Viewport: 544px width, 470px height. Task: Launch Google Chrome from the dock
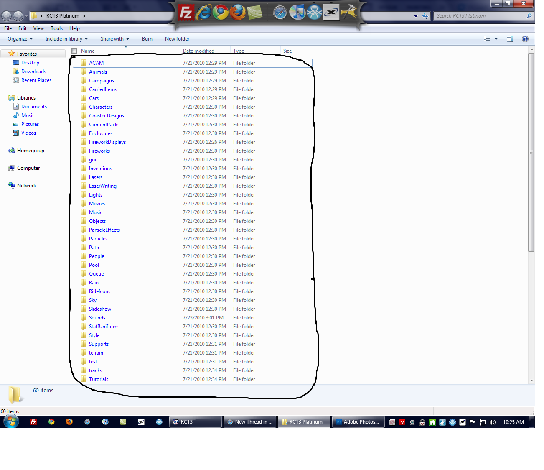(x=220, y=13)
